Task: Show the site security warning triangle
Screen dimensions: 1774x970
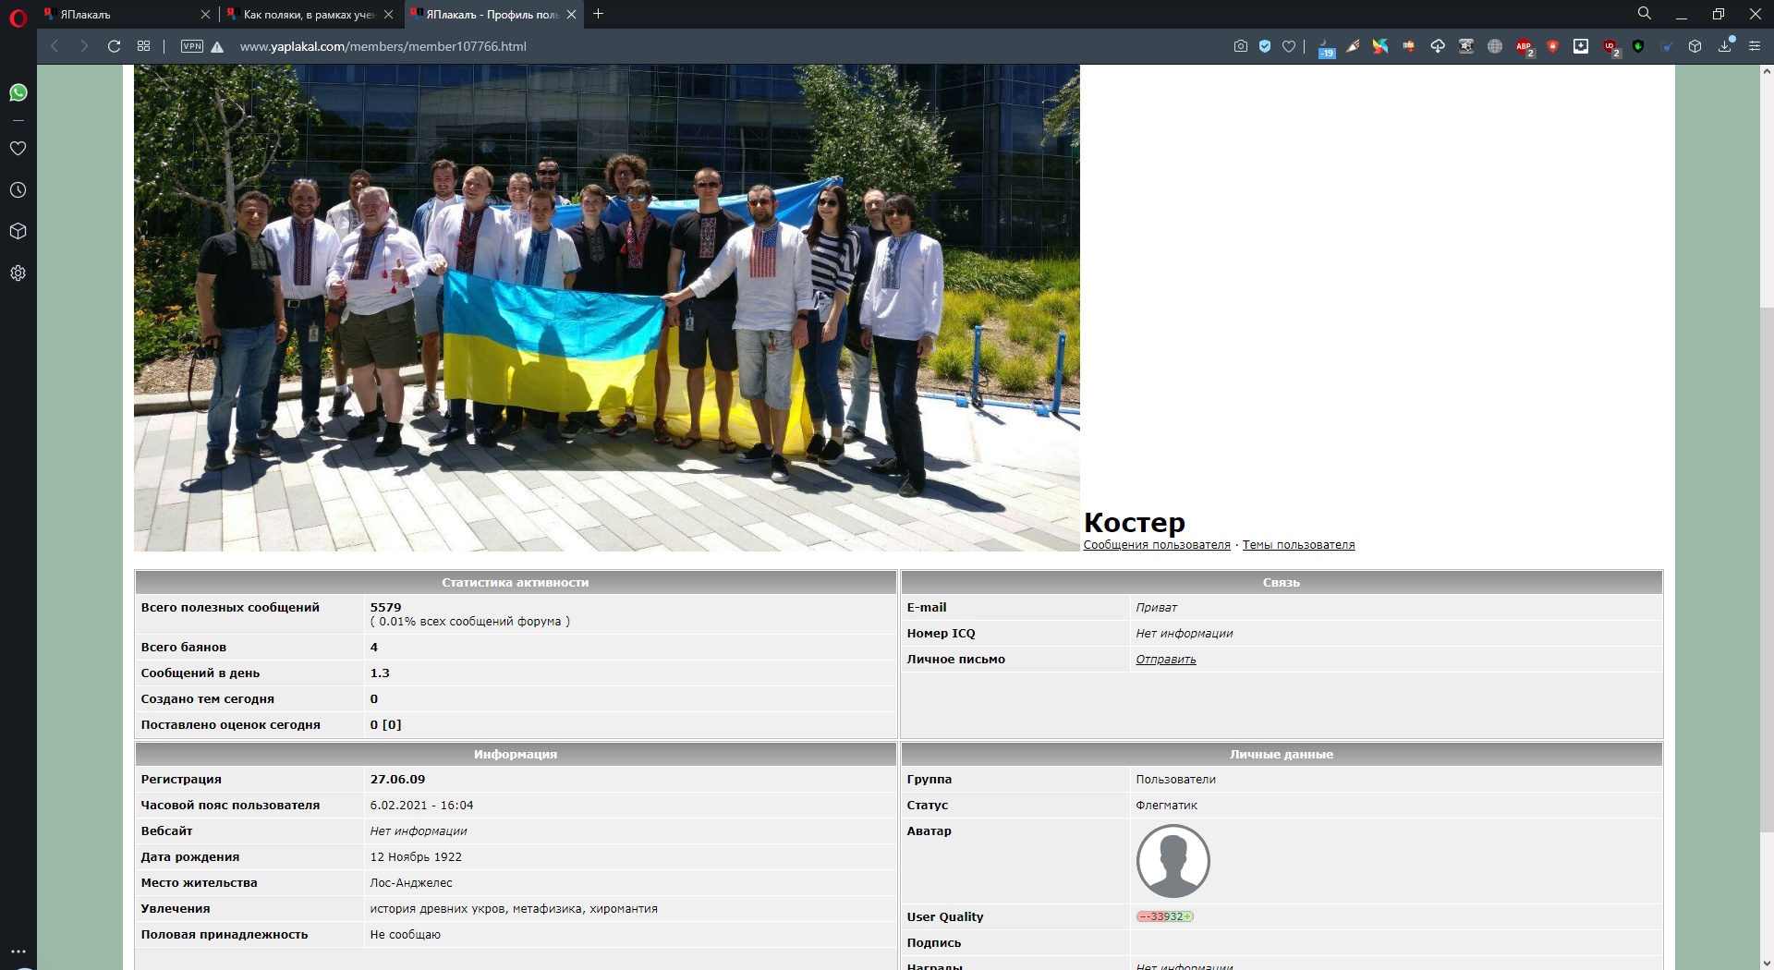Action: click(217, 47)
